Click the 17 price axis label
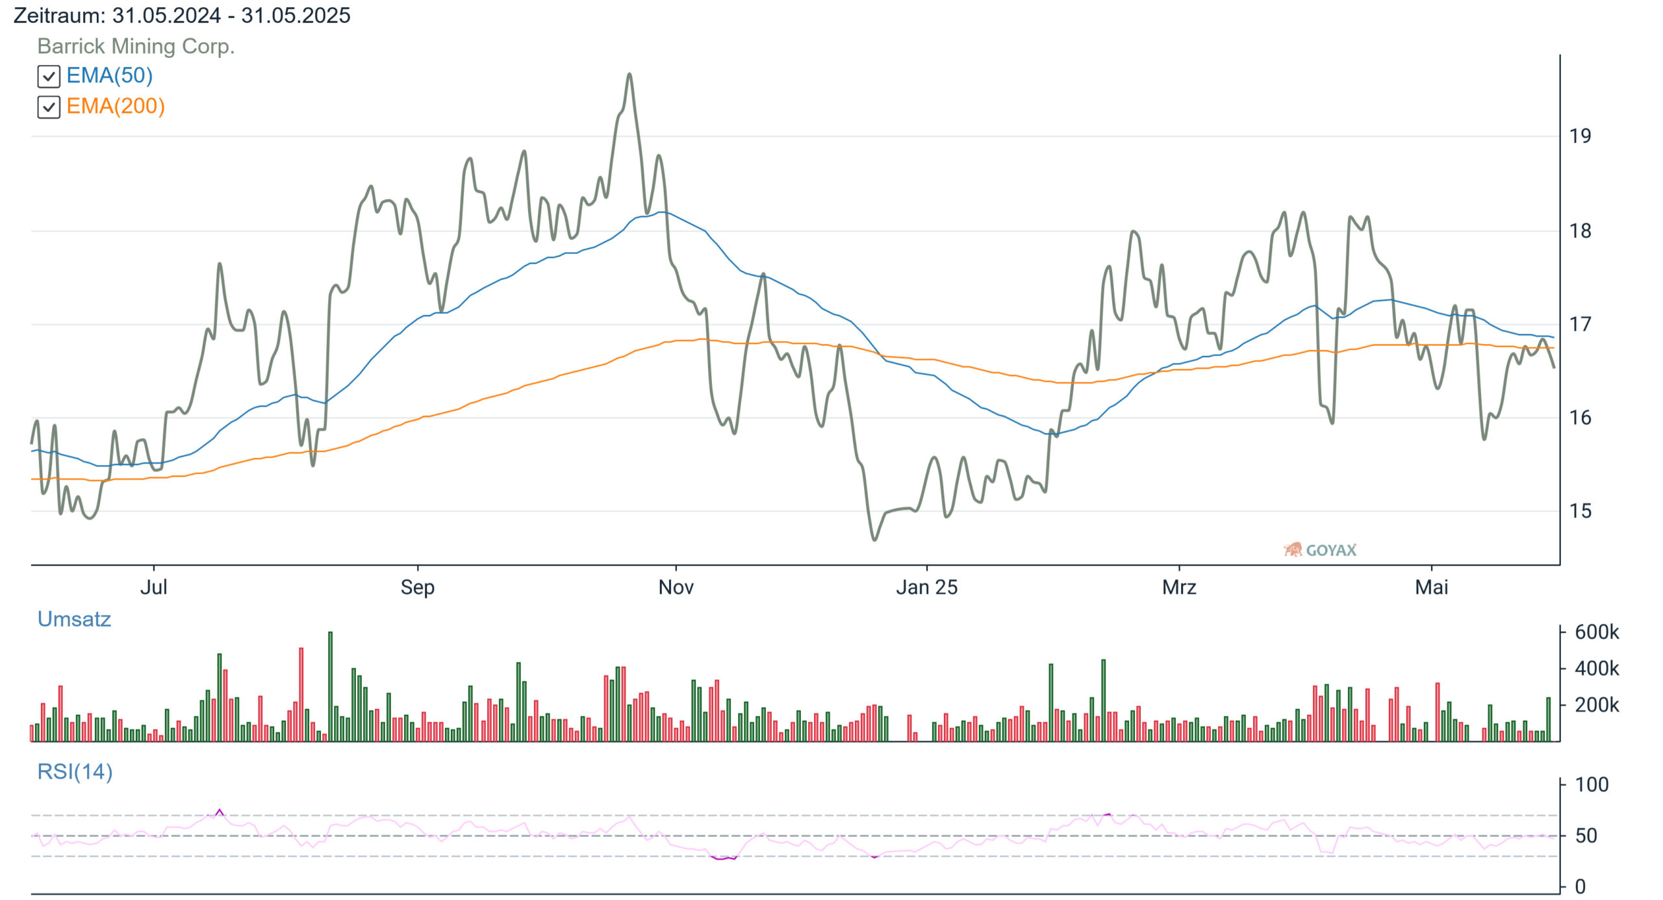 (x=1580, y=324)
